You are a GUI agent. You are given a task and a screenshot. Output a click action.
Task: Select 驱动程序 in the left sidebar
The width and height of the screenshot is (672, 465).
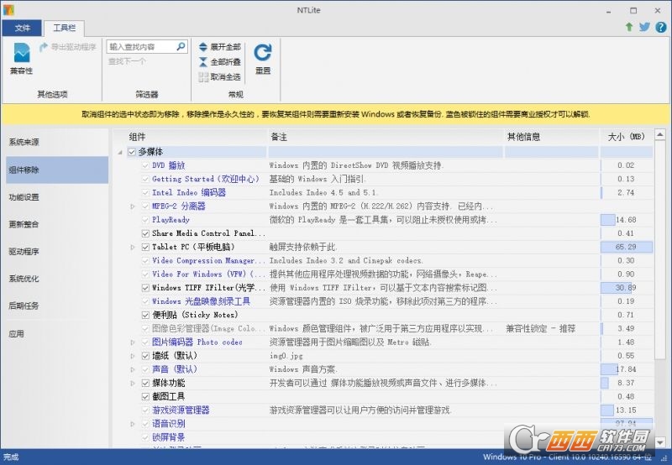point(24,251)
